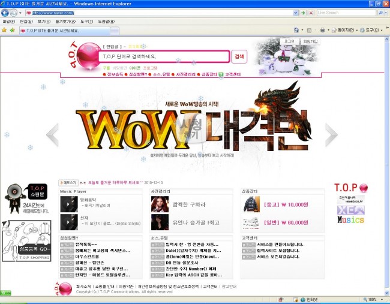Open the 편집(E) menu
Viewport: 390px width, 304px height.
(x=26, y=22)
